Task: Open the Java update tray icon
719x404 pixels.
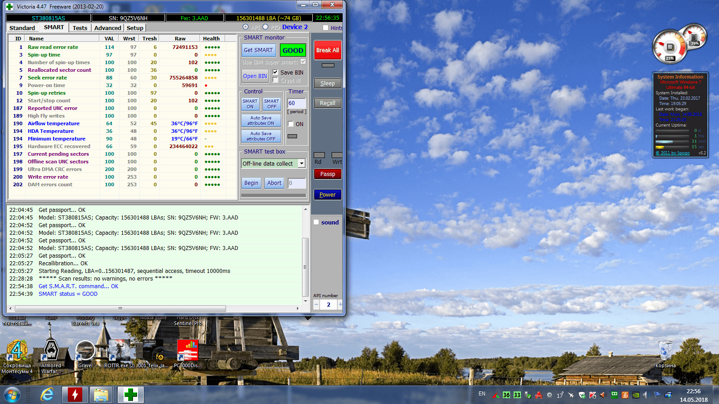Action: click(x=625, y=395)
